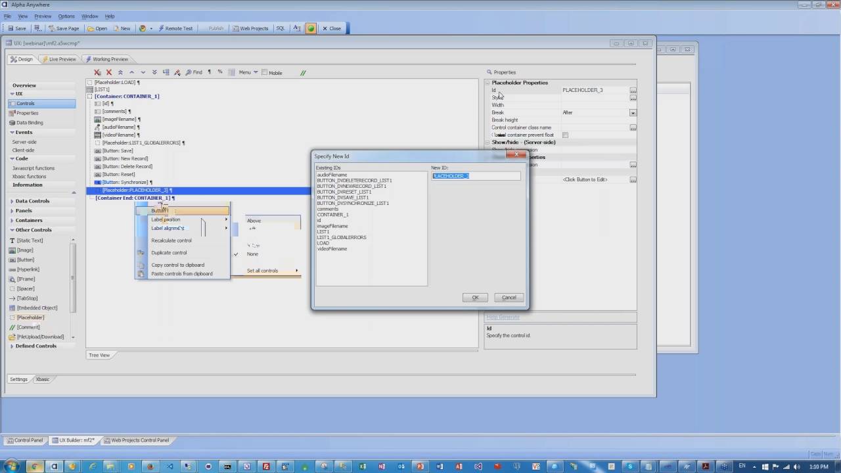Click the Save Page toolbar button
The height and width of the screenshot is (473, 841).
63,28
